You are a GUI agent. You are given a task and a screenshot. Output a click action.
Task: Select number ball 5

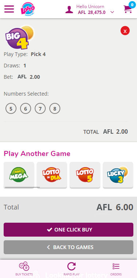click(x=11, y=109)
